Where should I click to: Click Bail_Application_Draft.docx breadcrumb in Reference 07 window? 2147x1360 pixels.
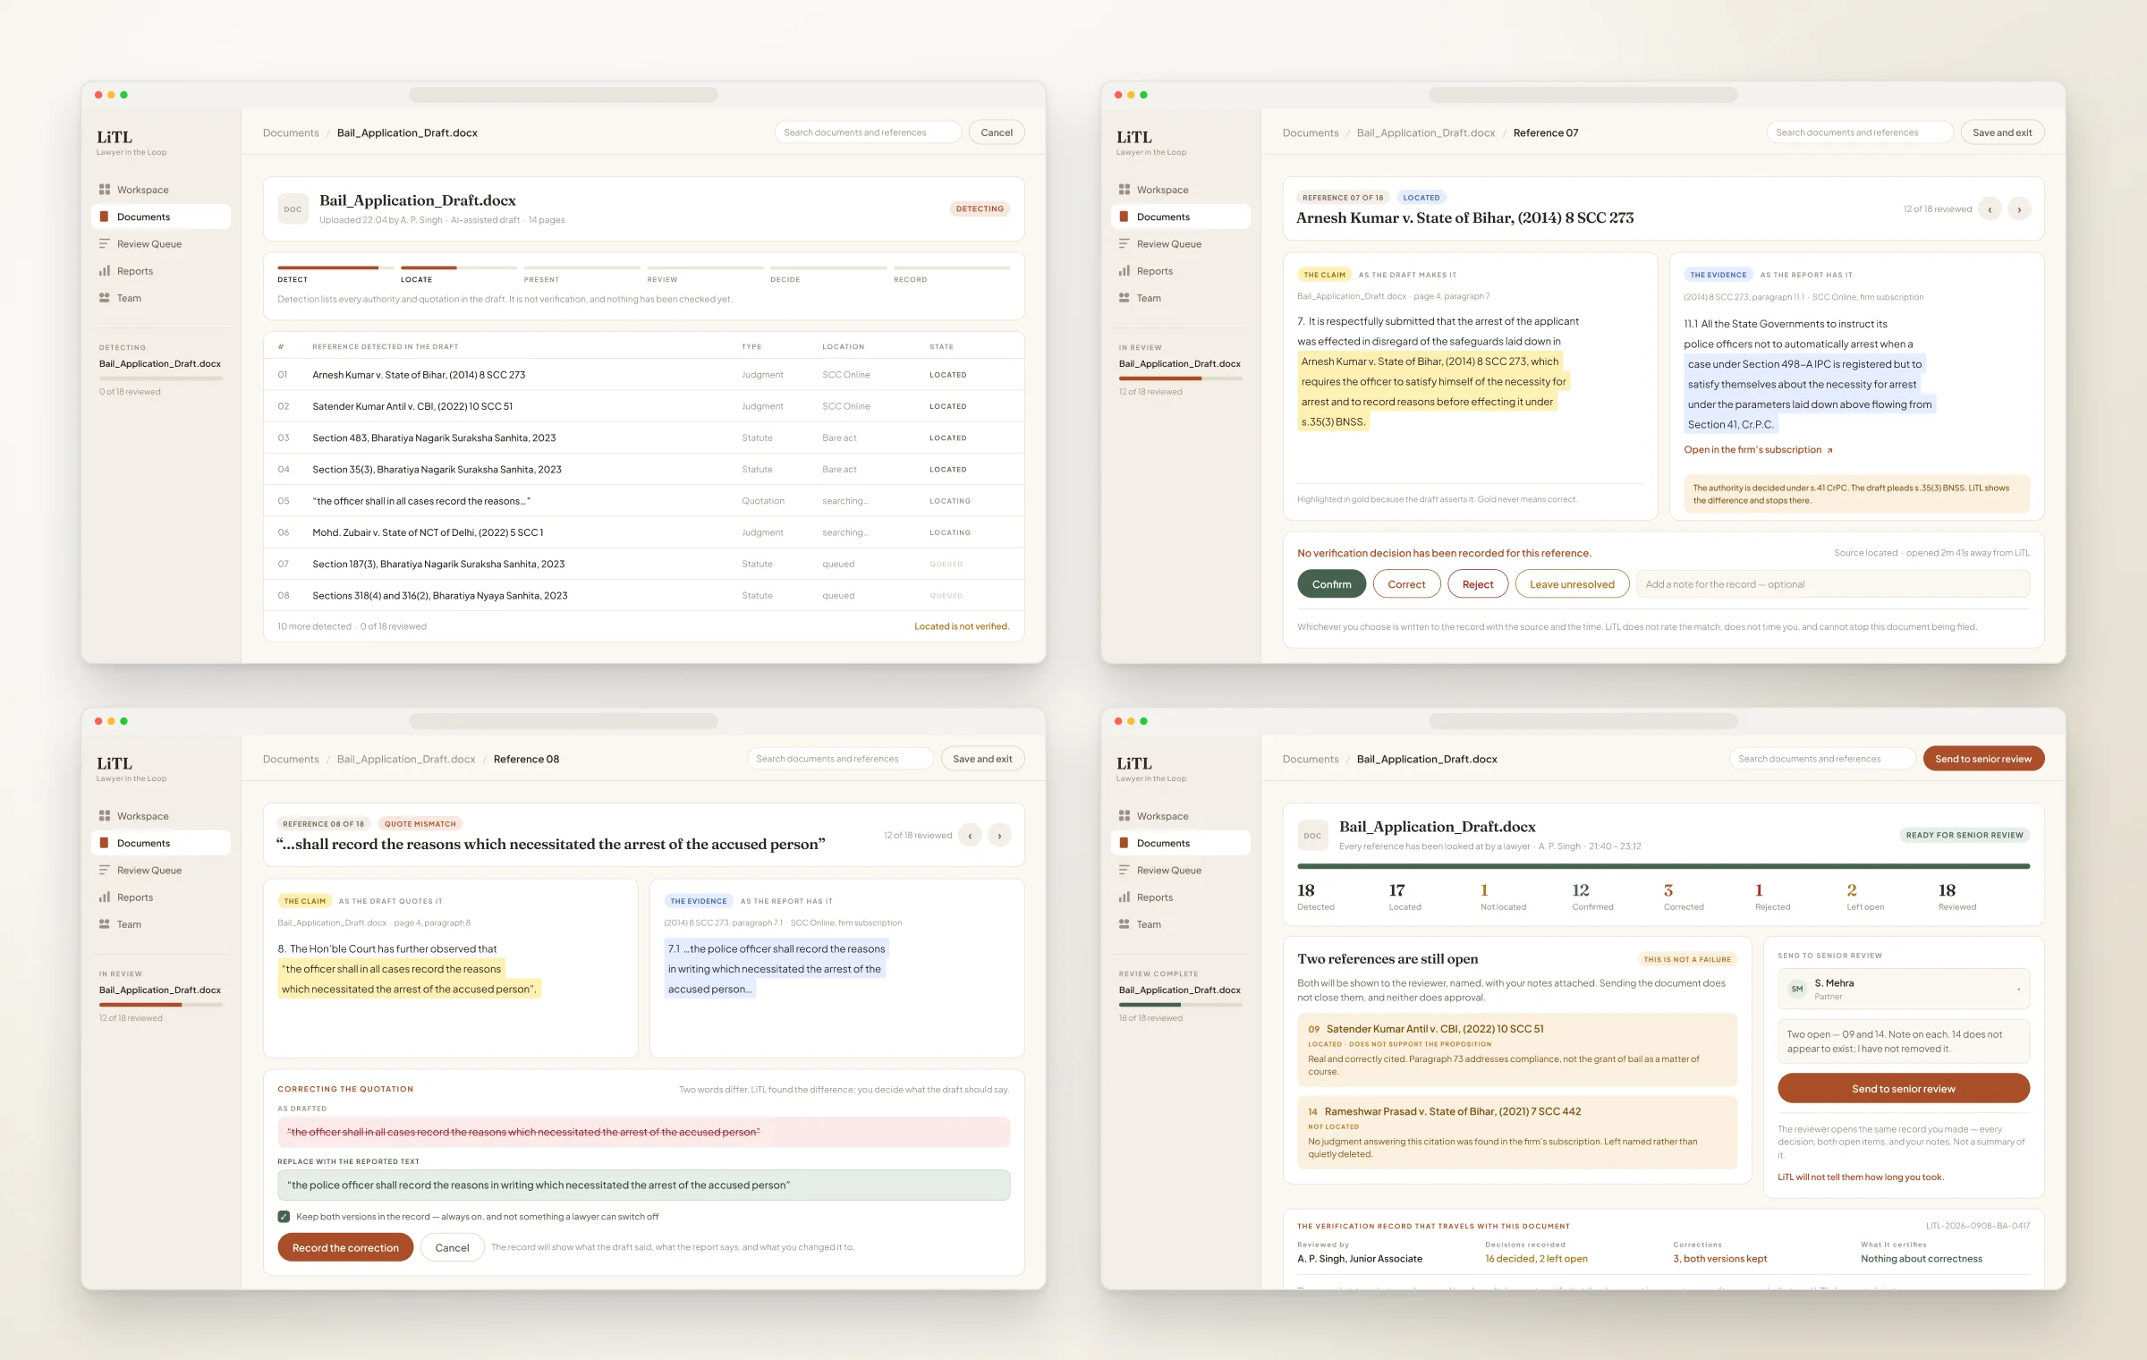coord(1426,132)
